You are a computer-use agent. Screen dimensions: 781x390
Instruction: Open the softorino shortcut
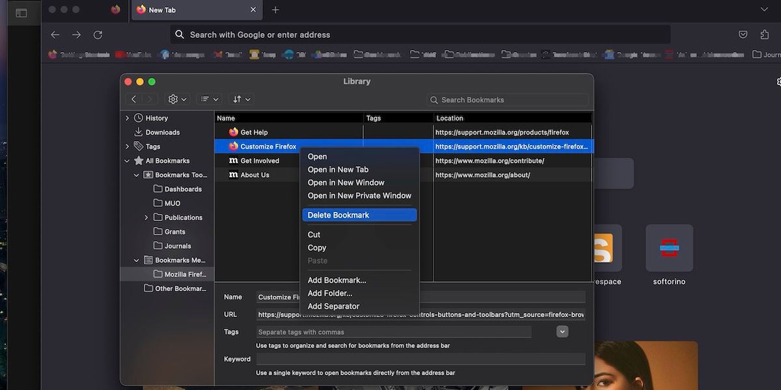669,248
